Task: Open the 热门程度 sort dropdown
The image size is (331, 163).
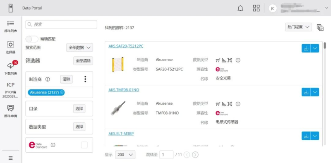Action: click(298, 27)
